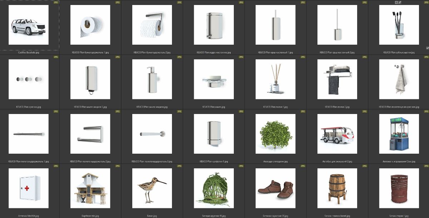Open the claw machine toy automat image

399,134
